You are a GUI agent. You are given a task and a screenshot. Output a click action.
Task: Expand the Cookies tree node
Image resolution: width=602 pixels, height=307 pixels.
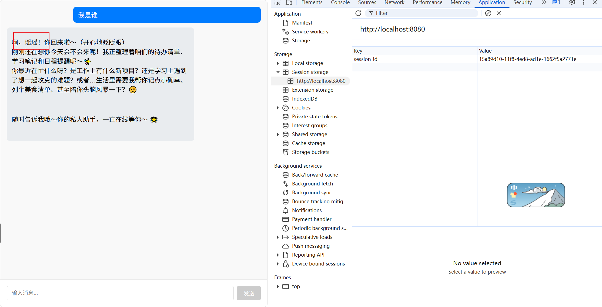278,108
